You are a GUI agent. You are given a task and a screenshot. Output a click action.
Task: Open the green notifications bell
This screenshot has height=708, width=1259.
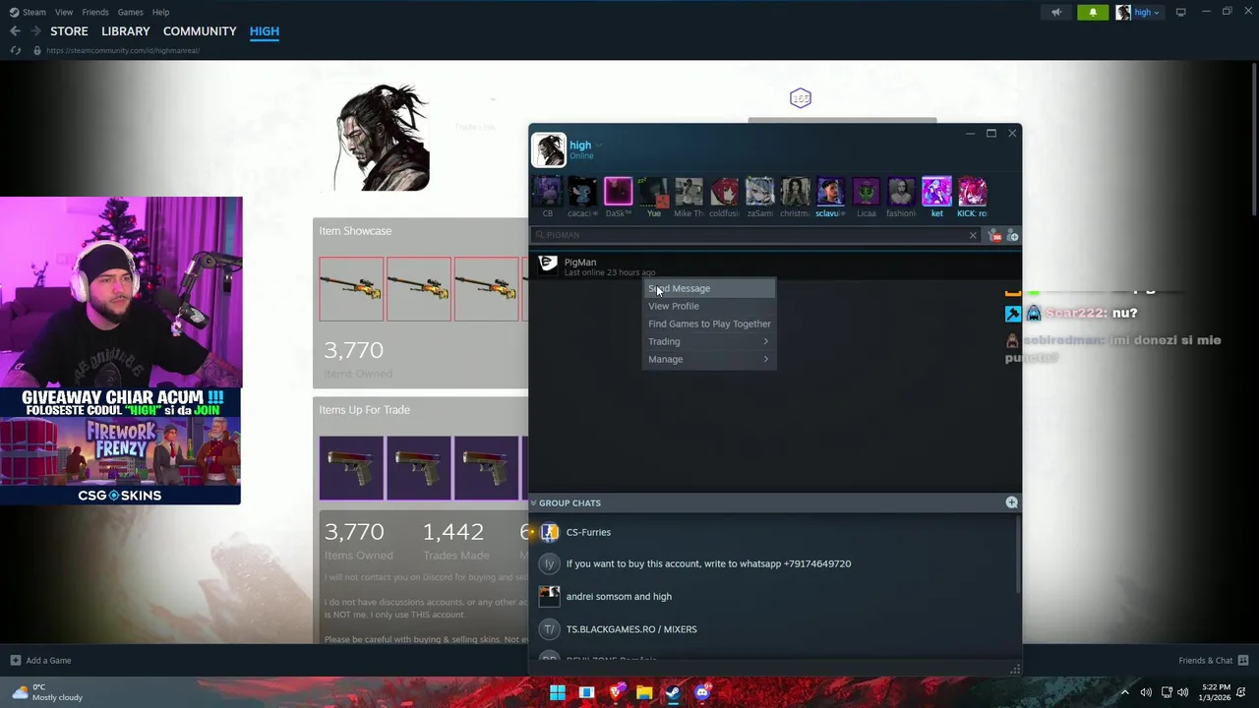[1093, 13]
